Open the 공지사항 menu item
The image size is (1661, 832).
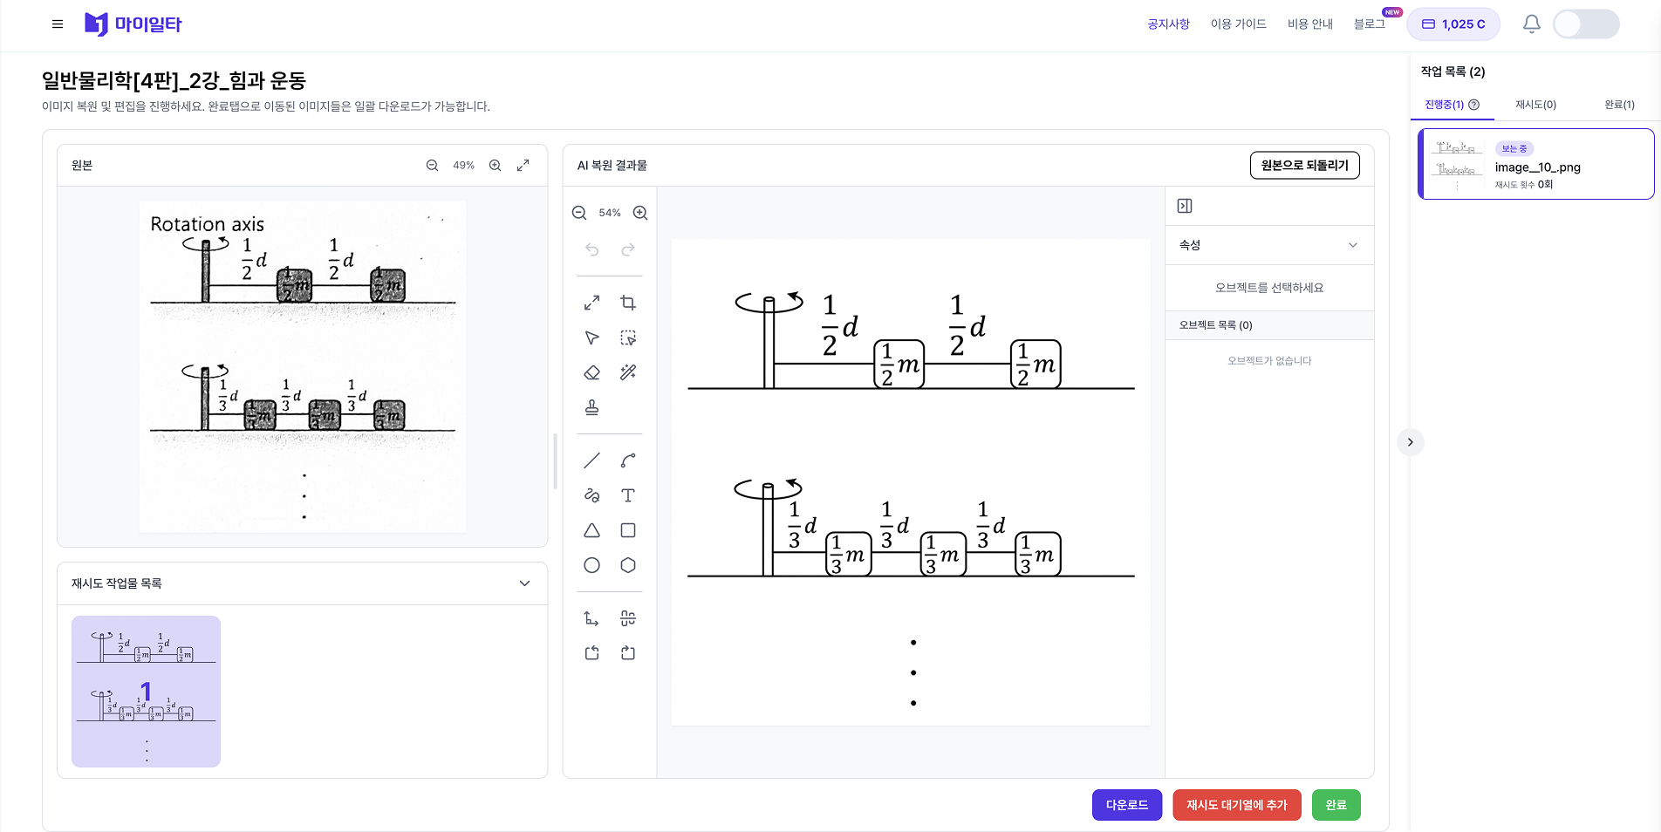pos(1168,24)
